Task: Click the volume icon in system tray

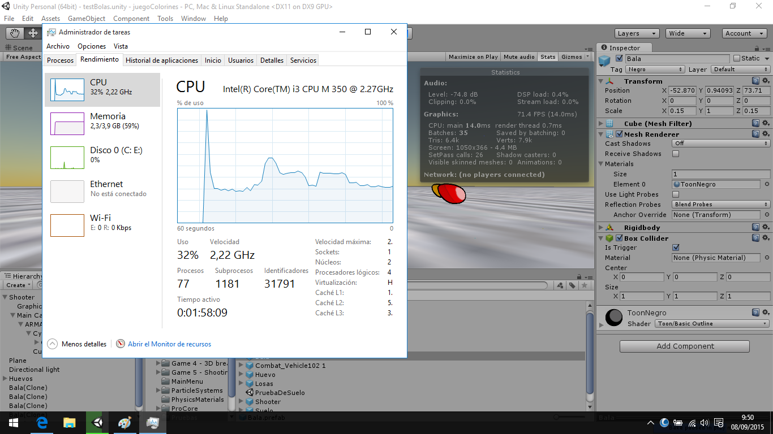Action: click(705, 423)
